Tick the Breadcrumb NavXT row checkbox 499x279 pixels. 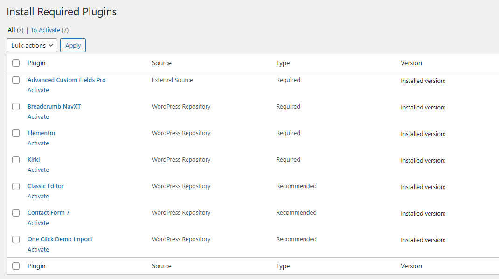(x=16, y=107)
